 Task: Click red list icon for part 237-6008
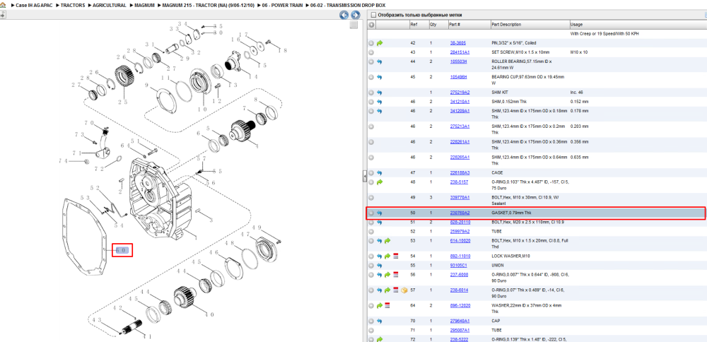(395, 275)
